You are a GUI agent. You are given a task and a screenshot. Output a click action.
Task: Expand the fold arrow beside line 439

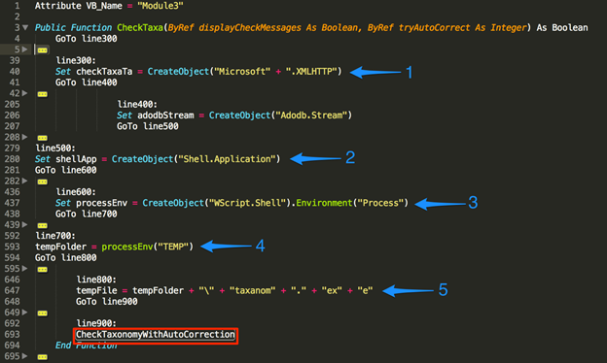coord(25,224)
